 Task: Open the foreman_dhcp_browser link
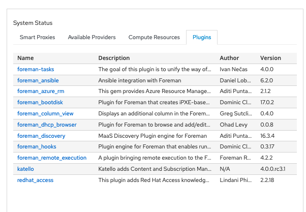pos(47,125)
